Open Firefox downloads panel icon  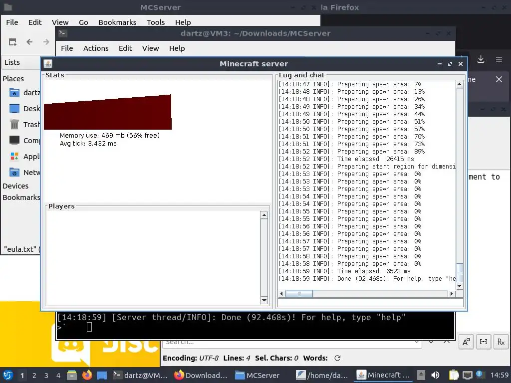481,59
